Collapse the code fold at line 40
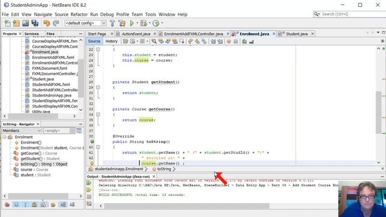The height and width of the screenshot is (217, 386). point(98,147)
